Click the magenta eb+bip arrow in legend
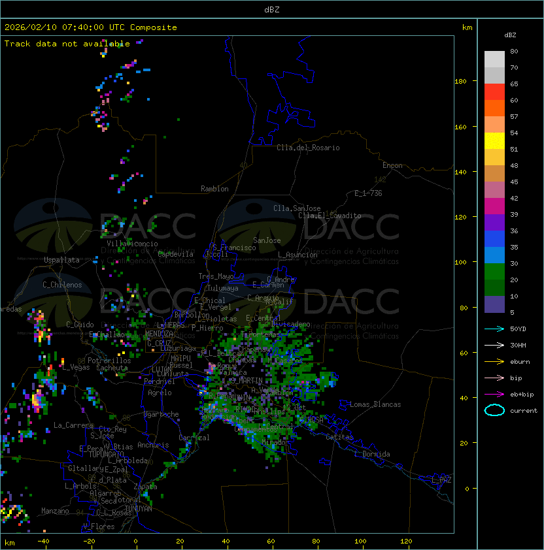The width and height of the screenshot is (544, 550). tap(494, 395)
